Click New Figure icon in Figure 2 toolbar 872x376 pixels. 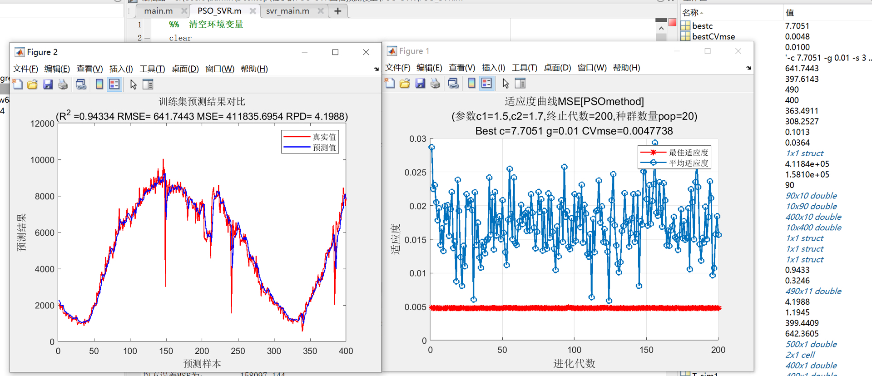pos(18,84)
